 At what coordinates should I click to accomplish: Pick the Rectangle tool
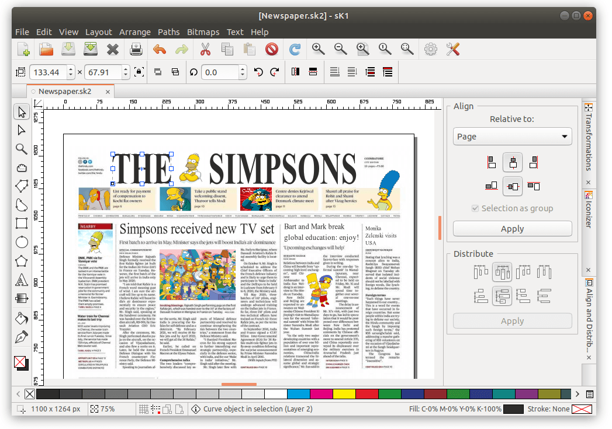[x=22, y=224]
